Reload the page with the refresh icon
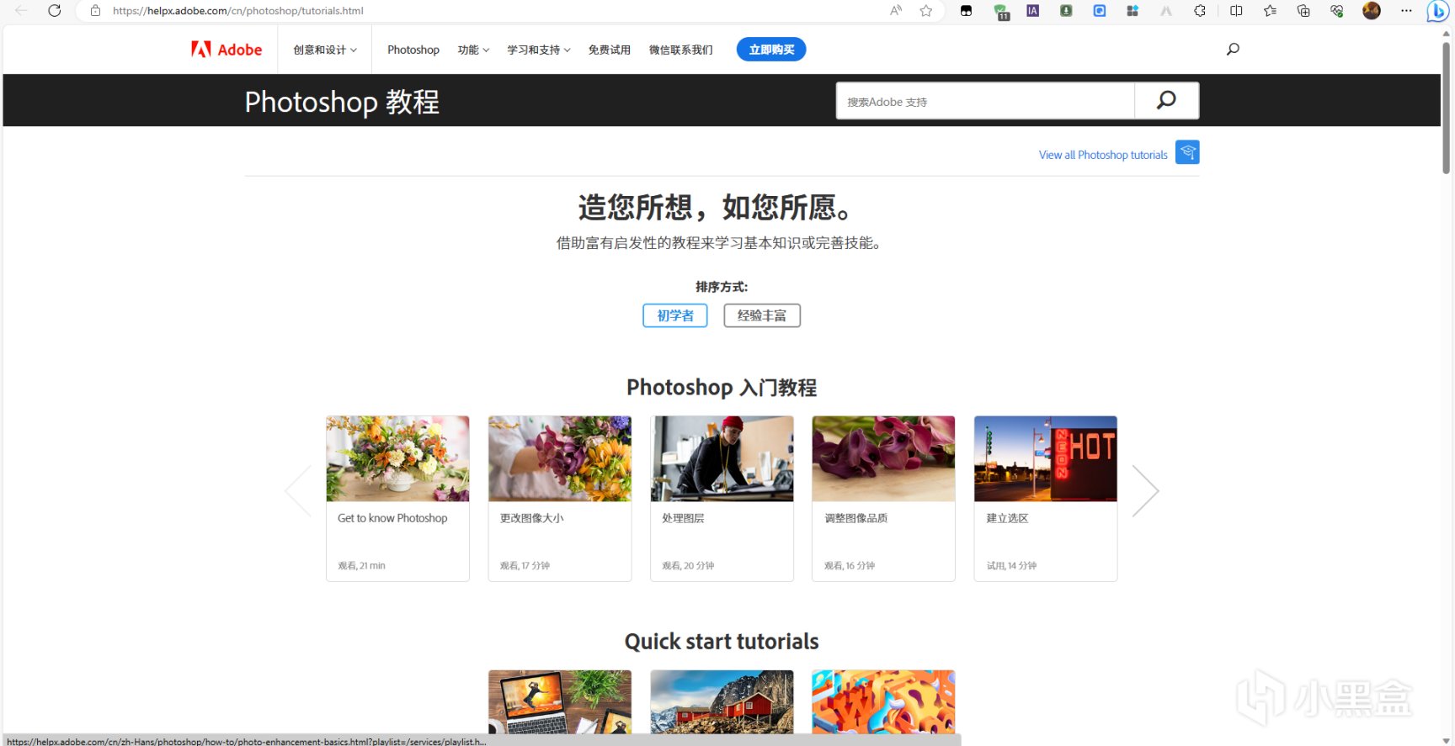Image resolution: width=1455 pixels, height=746 pixels. [x=55, y=11]
